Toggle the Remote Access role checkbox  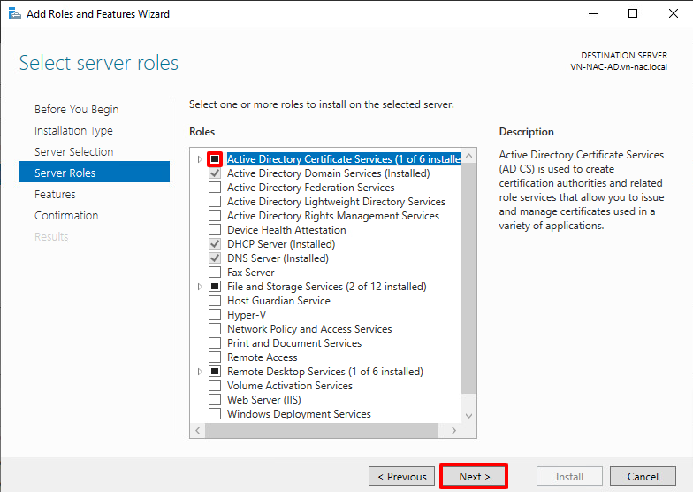[215, 357]
